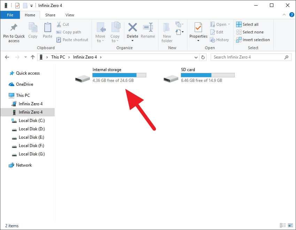Image resolution: width=296 pixels, height=230 pixels.
Task: Click Select all
Action: point(247,24)
